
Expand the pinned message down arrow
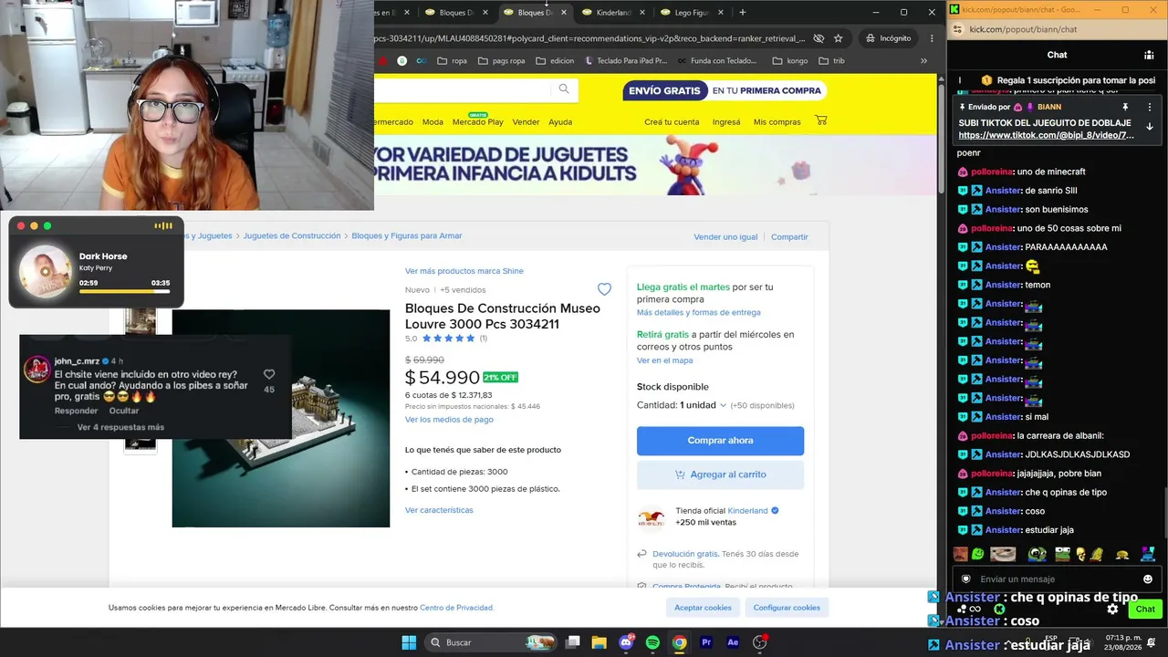tap(1150, 127)
